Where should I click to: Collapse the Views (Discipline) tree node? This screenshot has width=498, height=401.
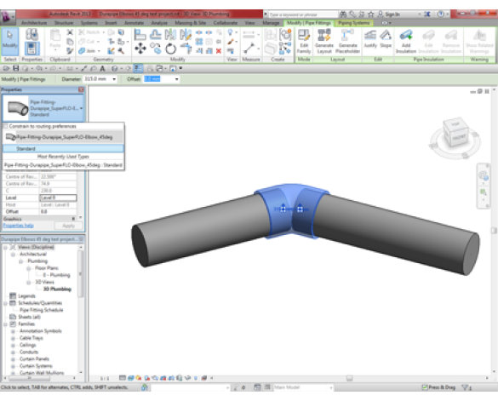coord(5,247)
